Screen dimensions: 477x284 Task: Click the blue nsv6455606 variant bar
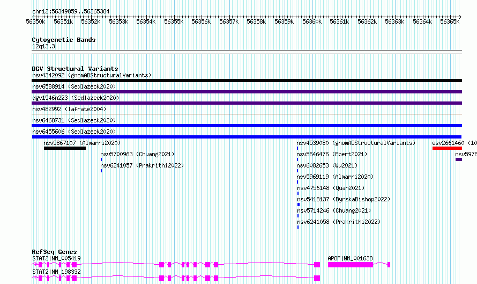point(247,137)
